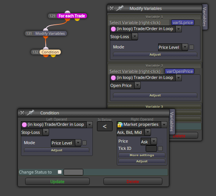Click pink loop icon in Variable 2 source

point(113,78)
